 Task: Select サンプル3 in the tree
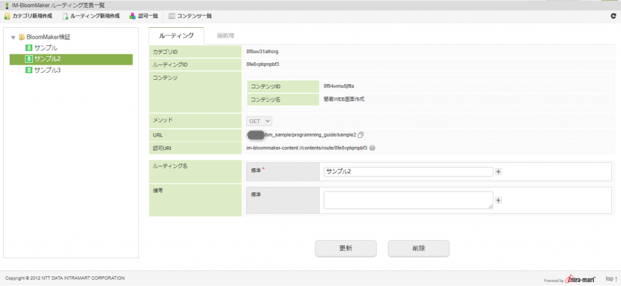[47, 70]
